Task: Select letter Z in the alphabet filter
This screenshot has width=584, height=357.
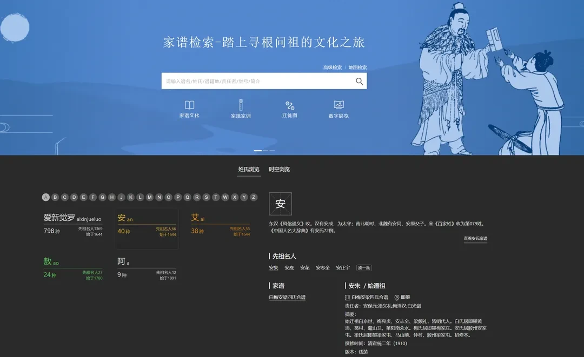Action: point(253,197)
